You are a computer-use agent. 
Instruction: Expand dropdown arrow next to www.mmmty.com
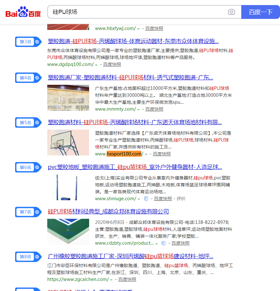click(x=138, y=110)
